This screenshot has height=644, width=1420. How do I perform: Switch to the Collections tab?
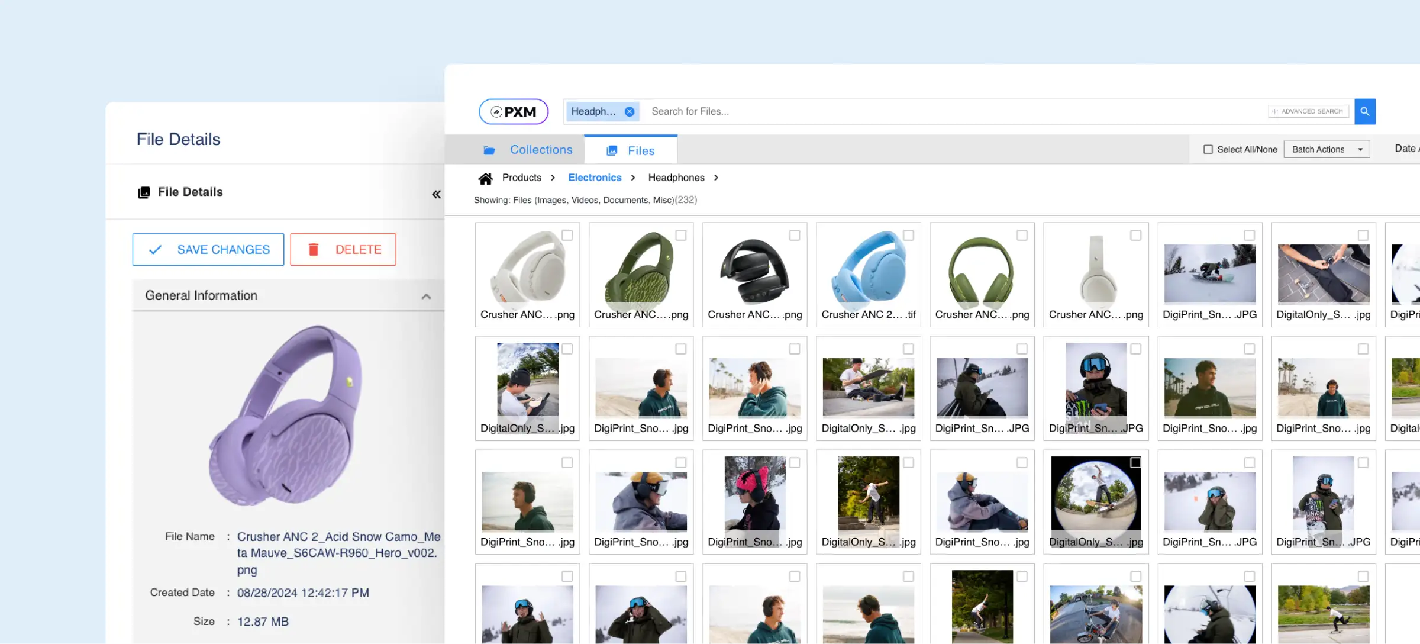tap(541, 150)
